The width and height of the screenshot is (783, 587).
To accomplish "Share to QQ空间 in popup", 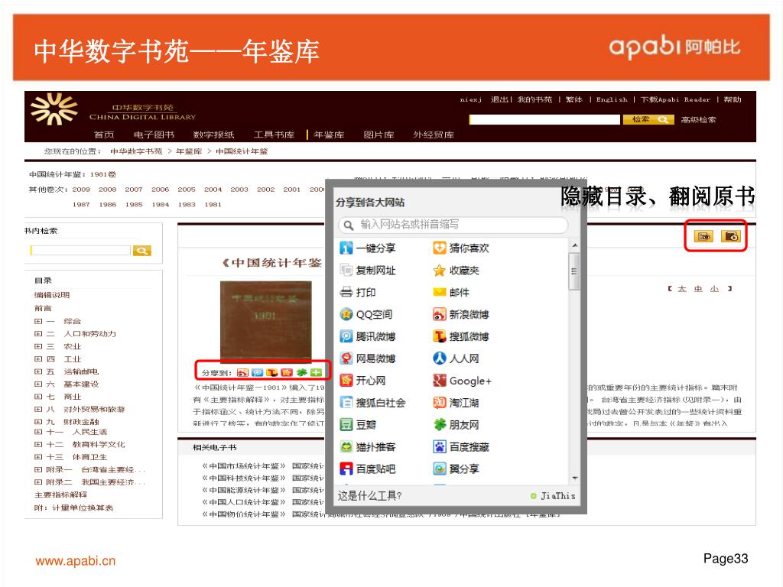I will [366, 314].
